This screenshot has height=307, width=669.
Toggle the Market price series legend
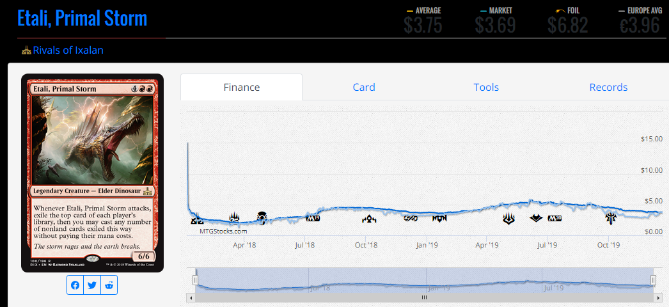point(495,11)
